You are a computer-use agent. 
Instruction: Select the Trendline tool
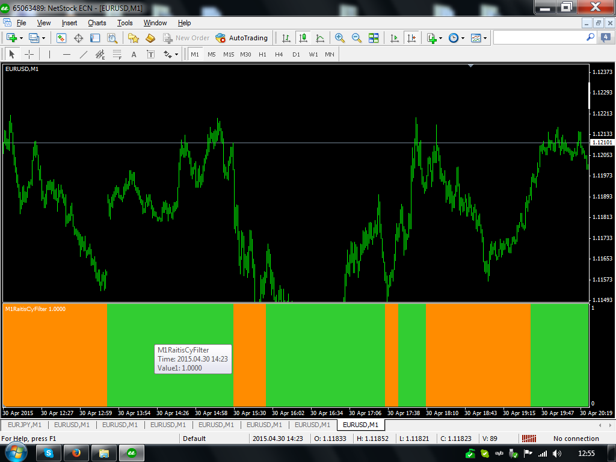click(83, 54)
